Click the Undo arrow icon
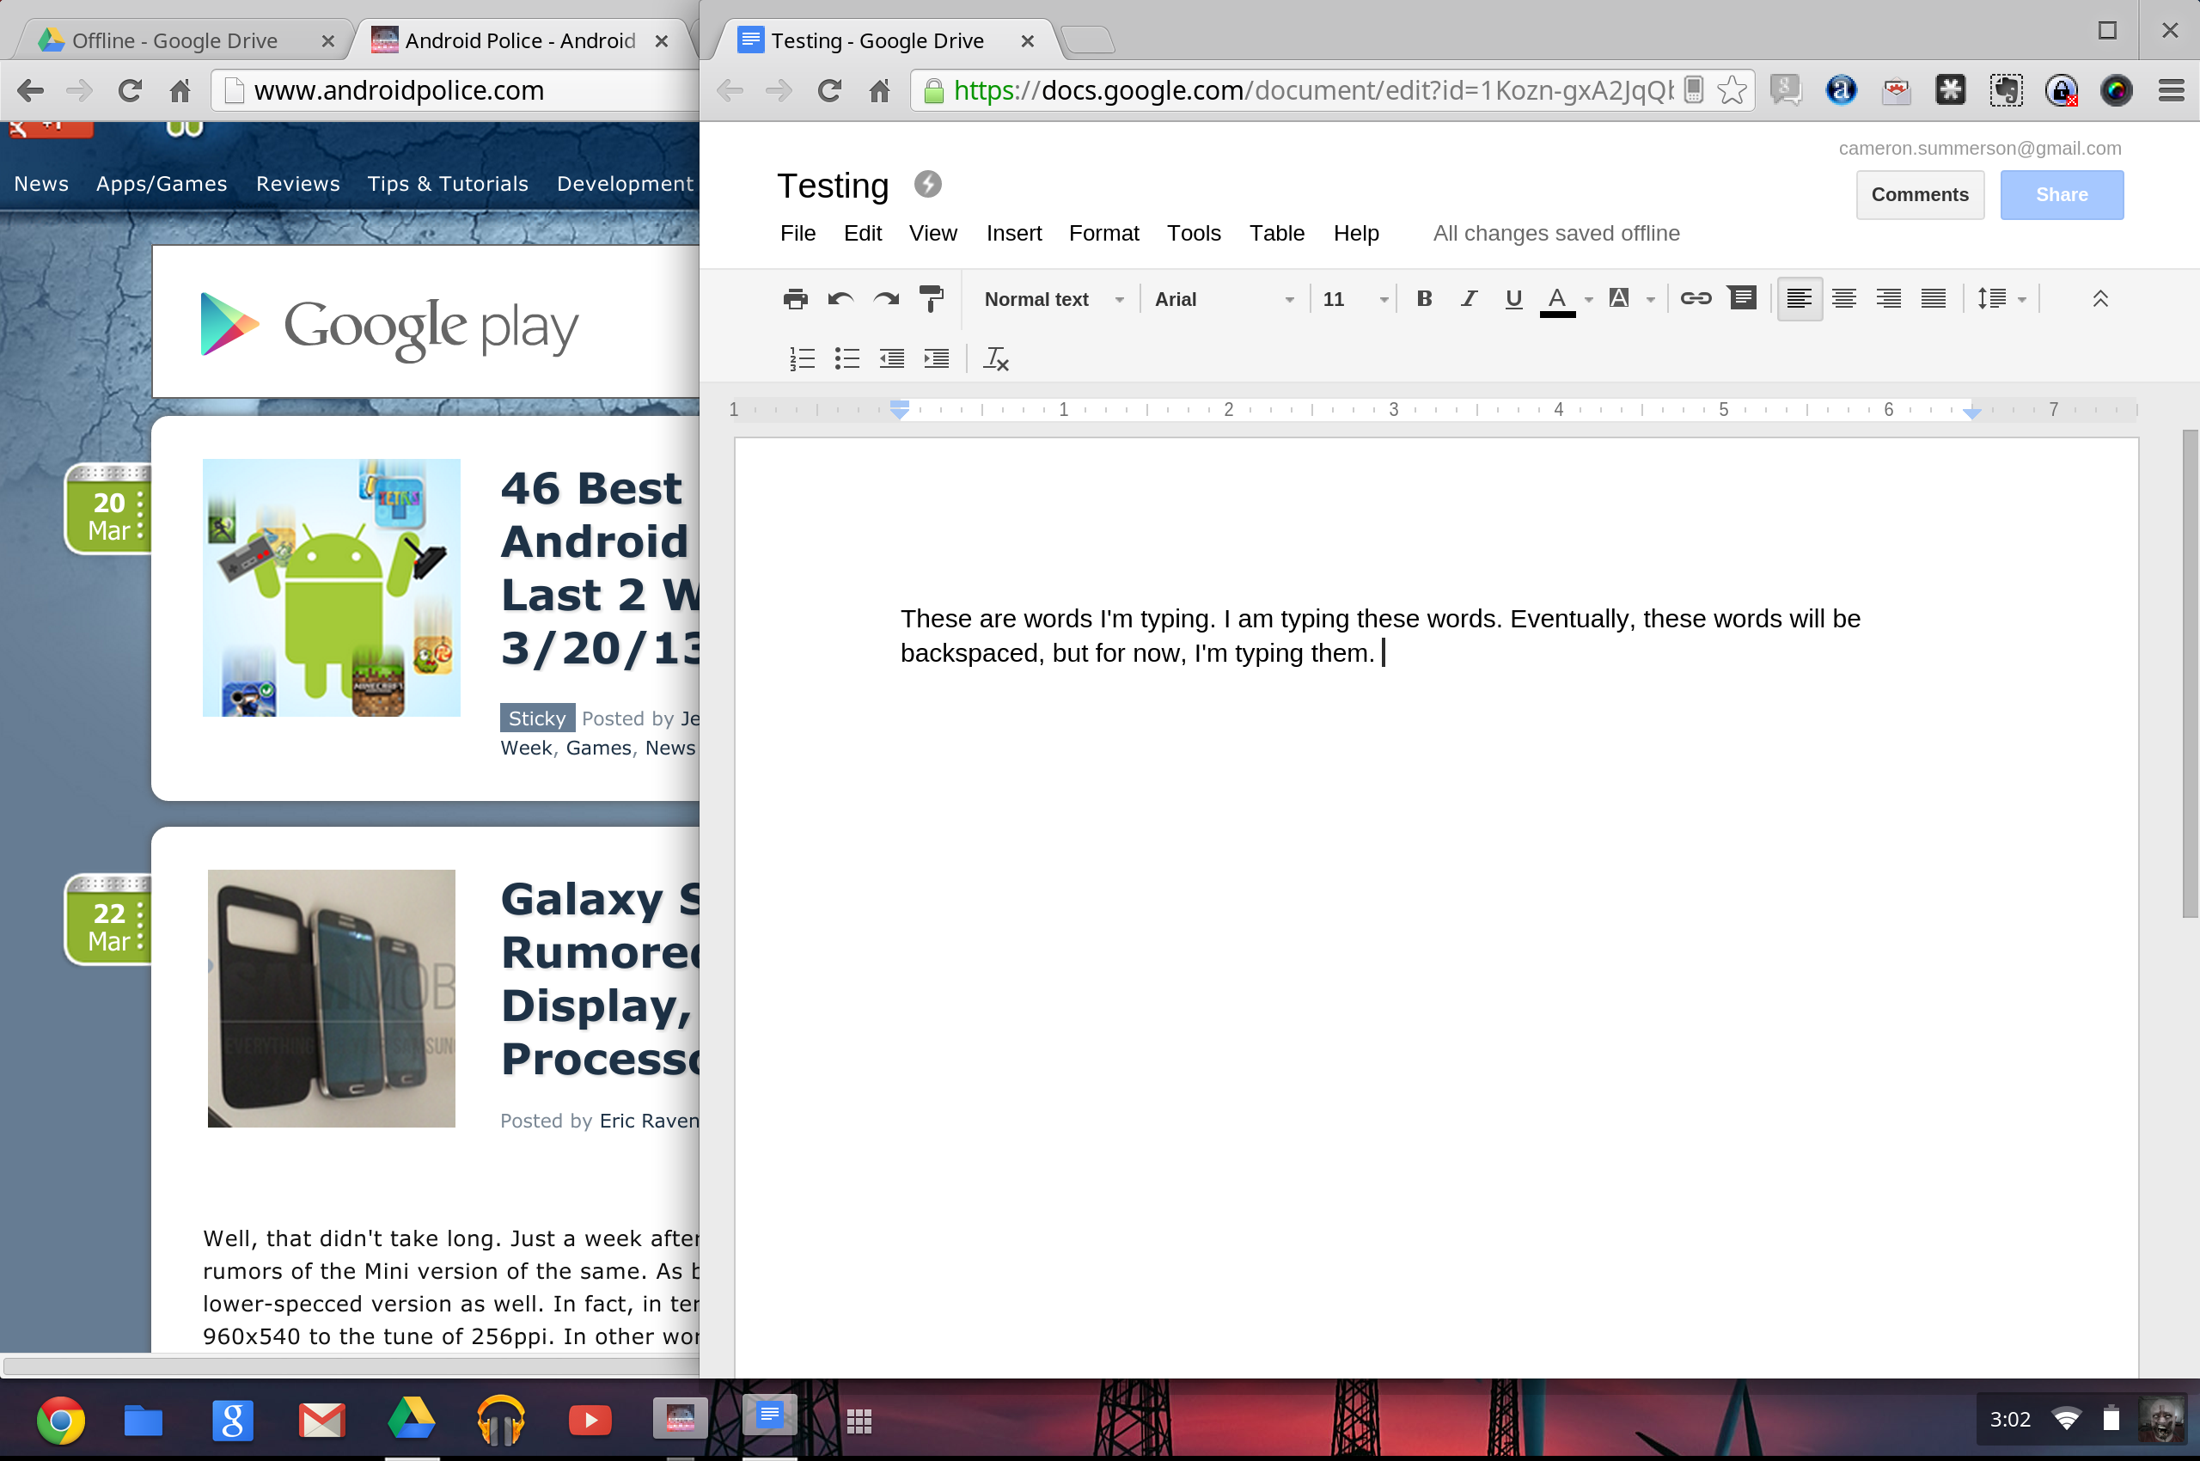This screenshot has width=2200, height=1461. pos(840,299)
